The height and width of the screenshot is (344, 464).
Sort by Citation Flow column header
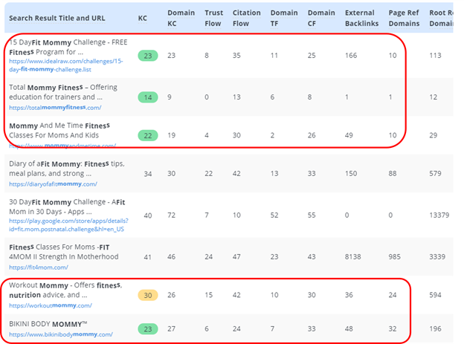247,18
